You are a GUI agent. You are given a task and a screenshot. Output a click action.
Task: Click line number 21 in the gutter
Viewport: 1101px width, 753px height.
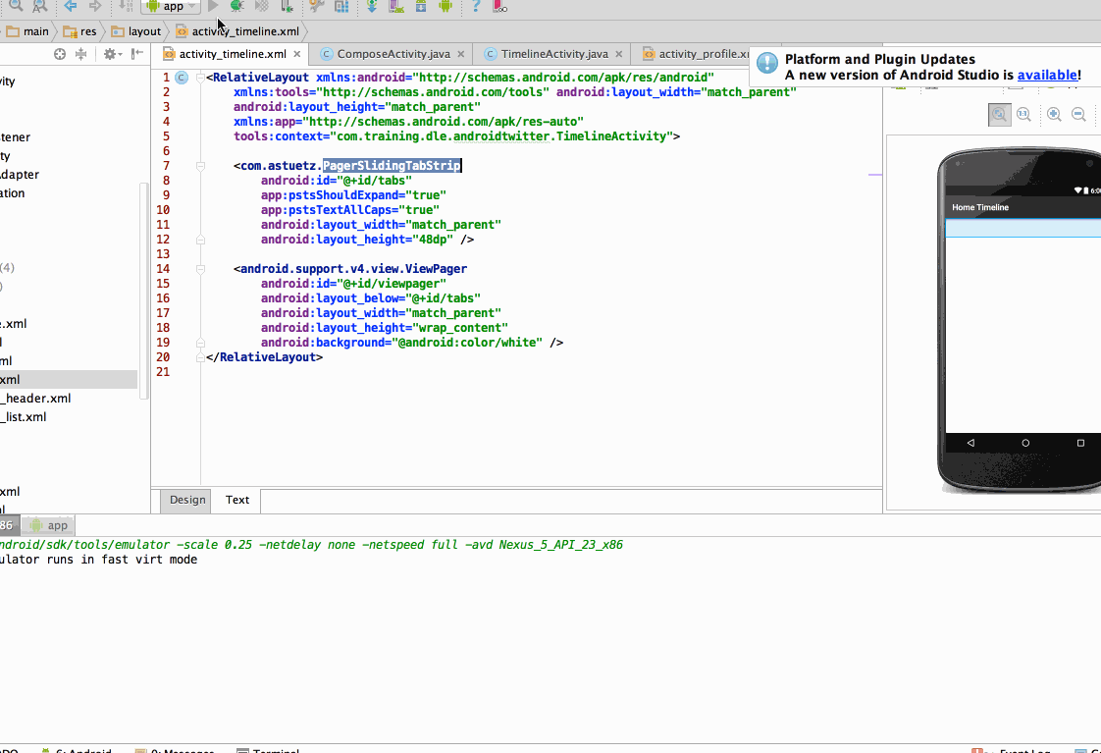click(x=163, y=372)
